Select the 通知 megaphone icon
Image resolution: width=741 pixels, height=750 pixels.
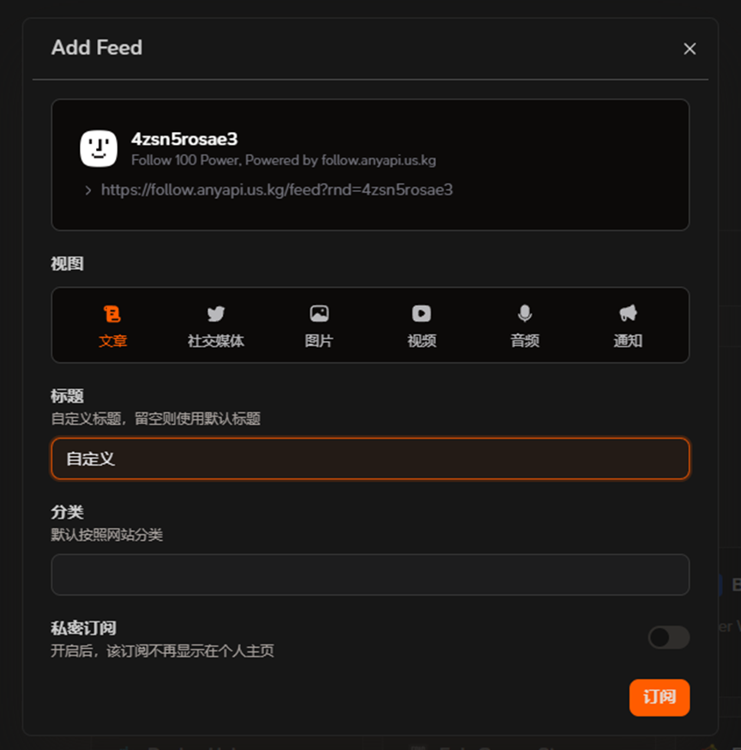pyautogui.click(x=628, y=314)
